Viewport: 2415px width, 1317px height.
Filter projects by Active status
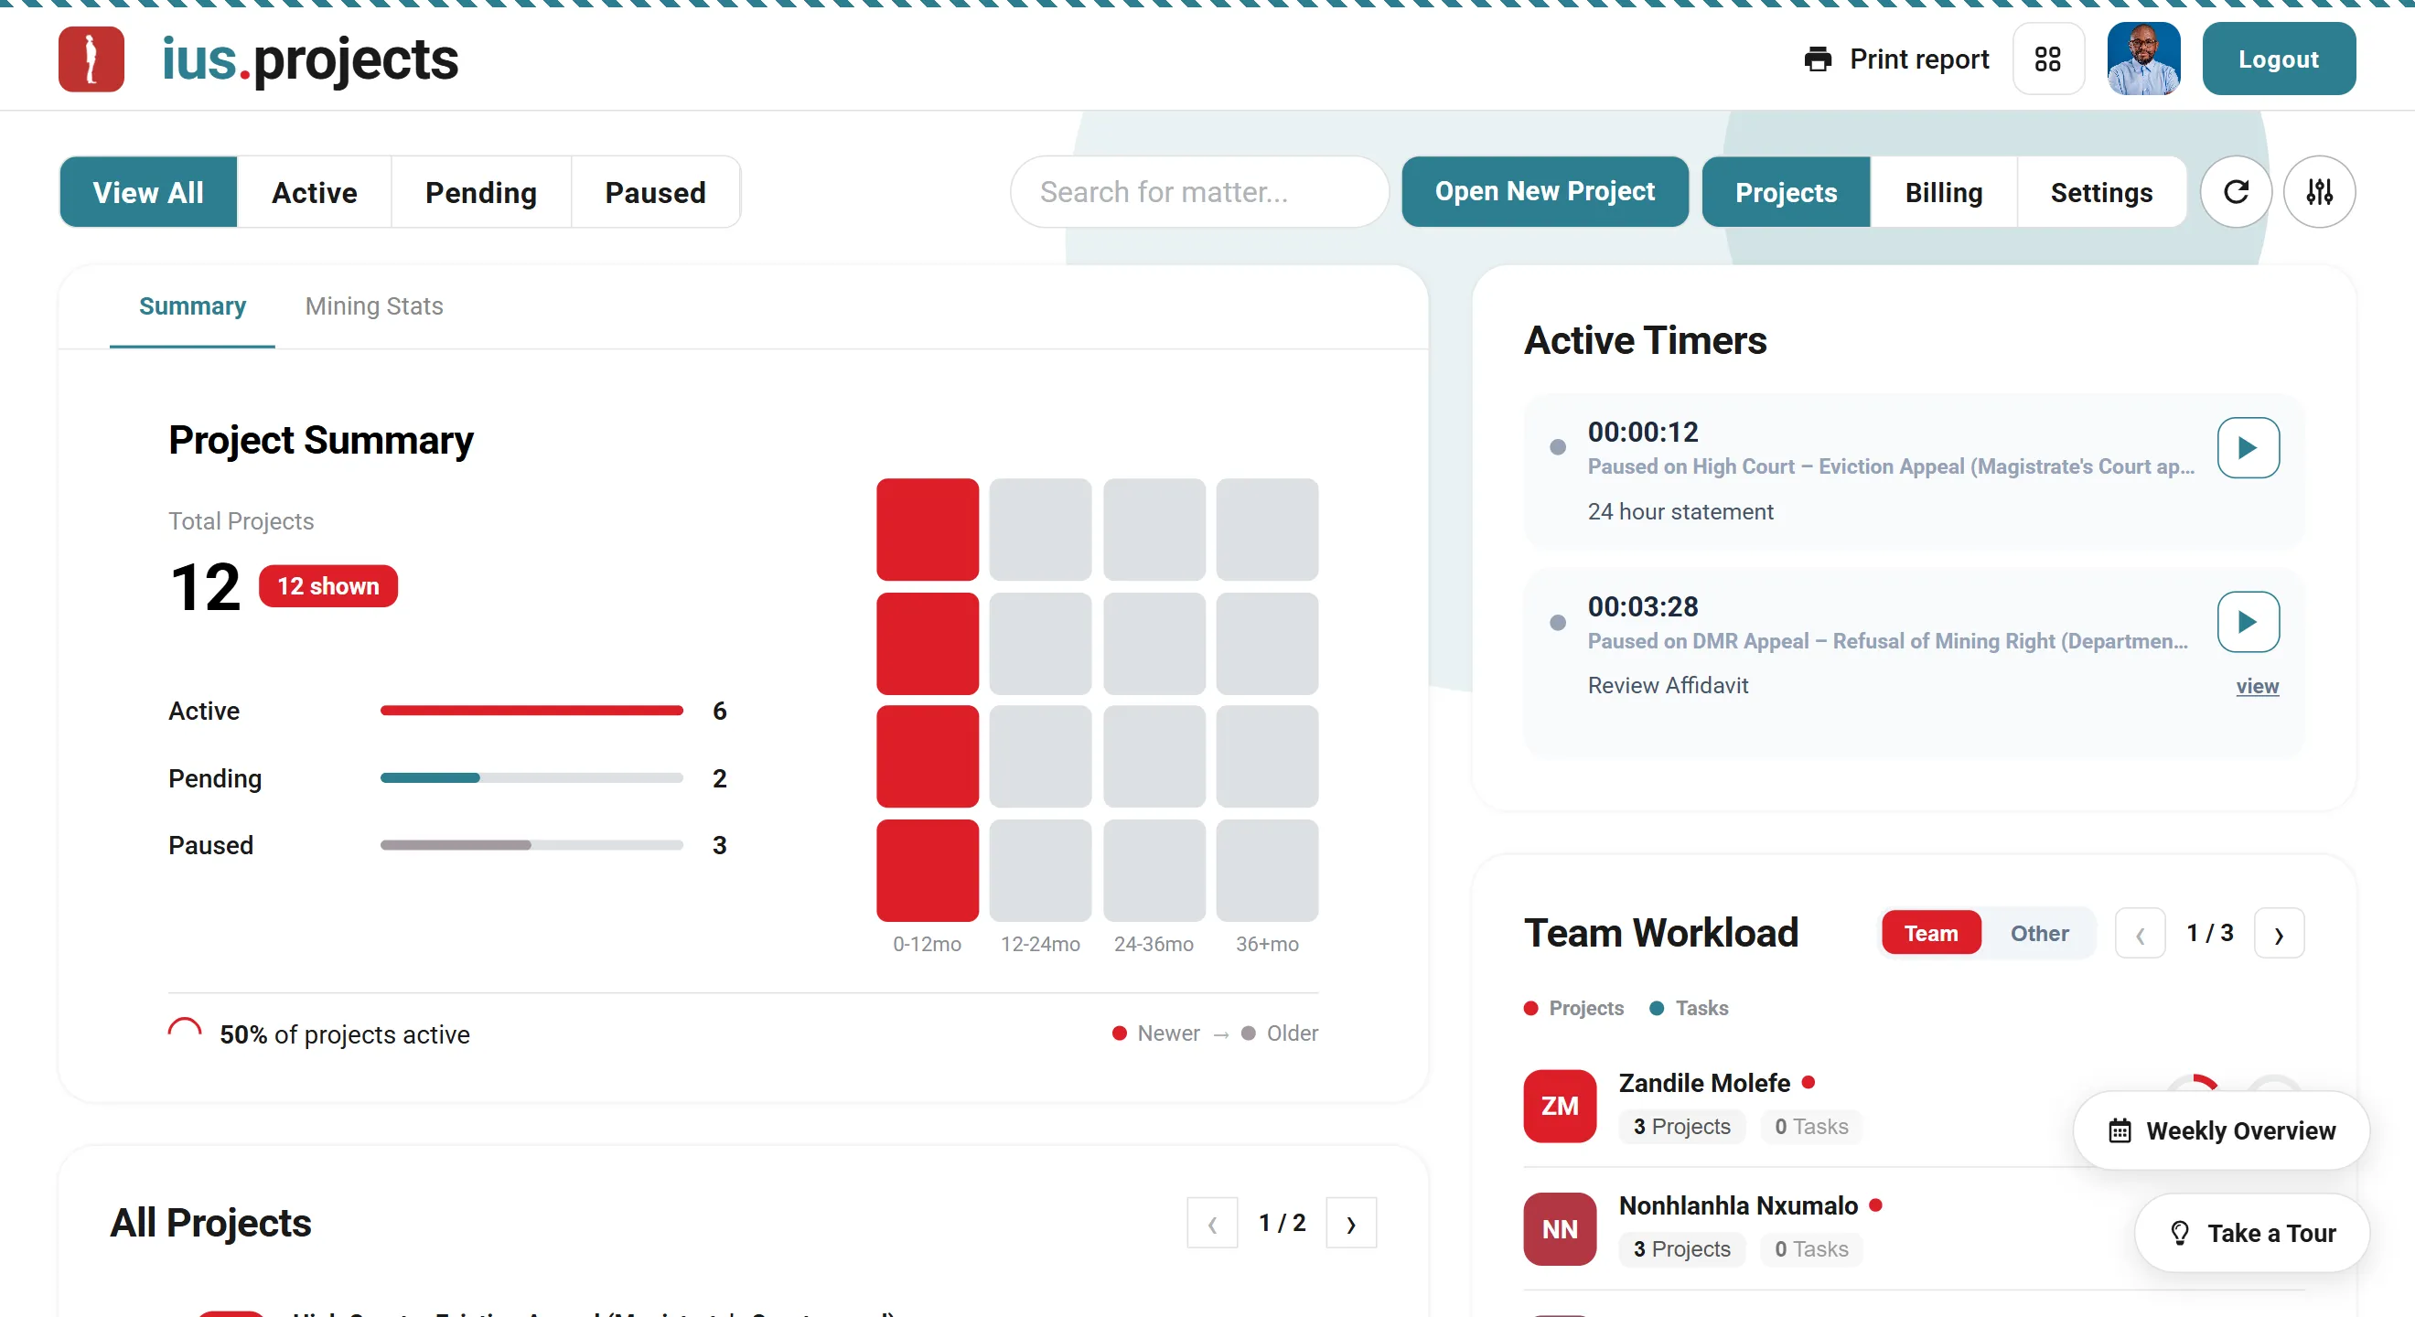(314, 192)
